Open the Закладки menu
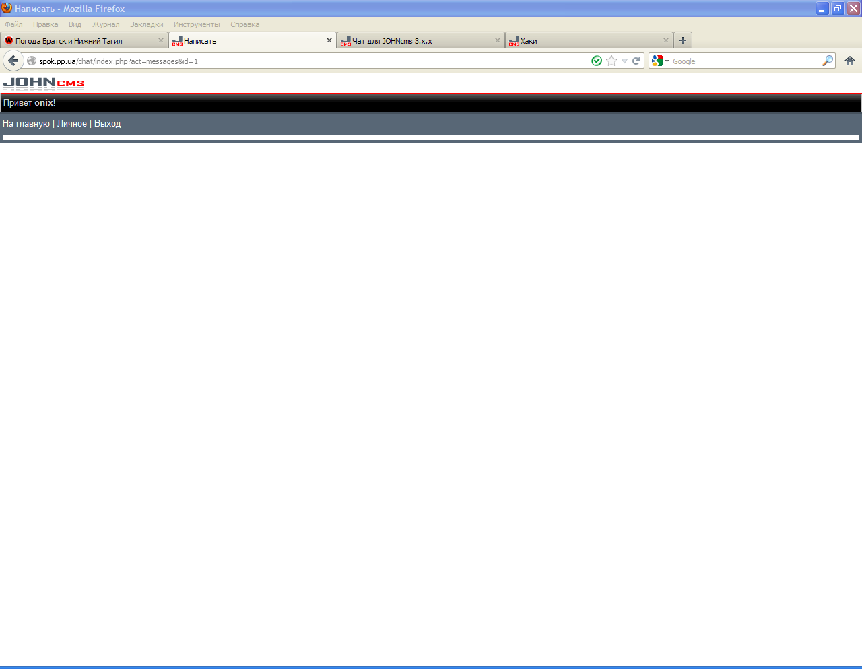 coord(147,24)
